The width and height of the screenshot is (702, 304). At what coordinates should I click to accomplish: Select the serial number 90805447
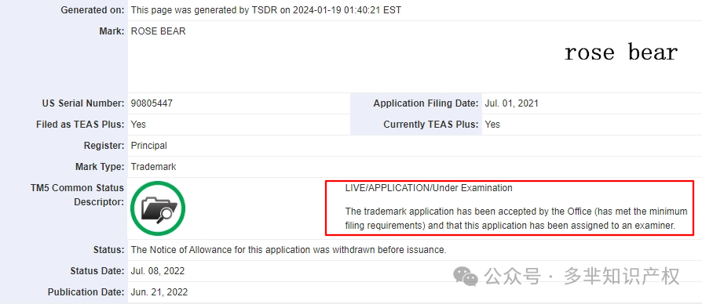click(x=152, y=103)
